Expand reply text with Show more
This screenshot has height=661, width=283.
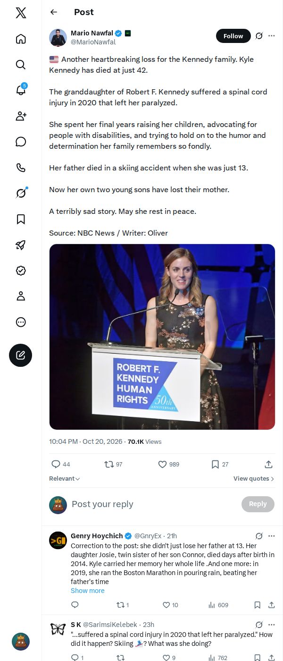pos(88,591)
